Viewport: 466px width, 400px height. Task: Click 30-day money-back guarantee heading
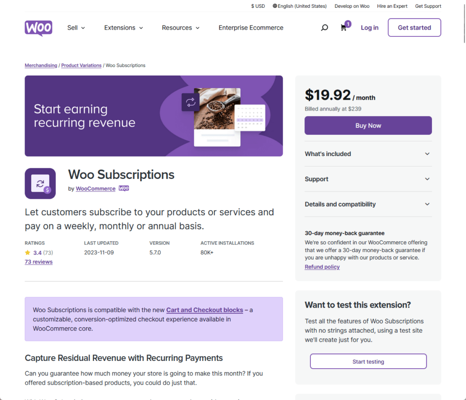point(344,233)
